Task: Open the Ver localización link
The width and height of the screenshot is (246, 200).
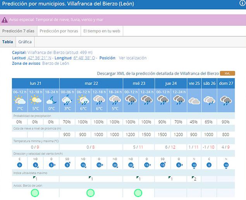Action: [x=132, y=58]
